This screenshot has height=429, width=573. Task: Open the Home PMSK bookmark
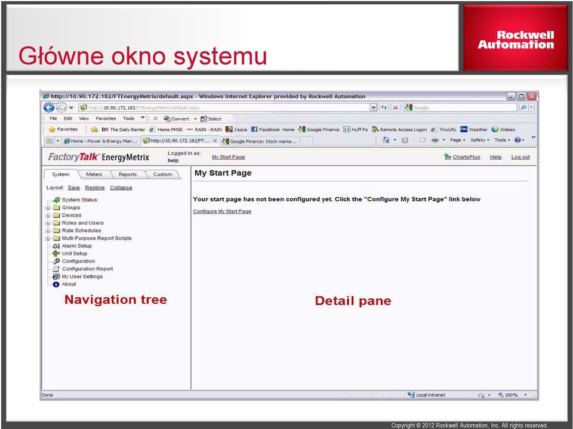[x=167, y=129]
